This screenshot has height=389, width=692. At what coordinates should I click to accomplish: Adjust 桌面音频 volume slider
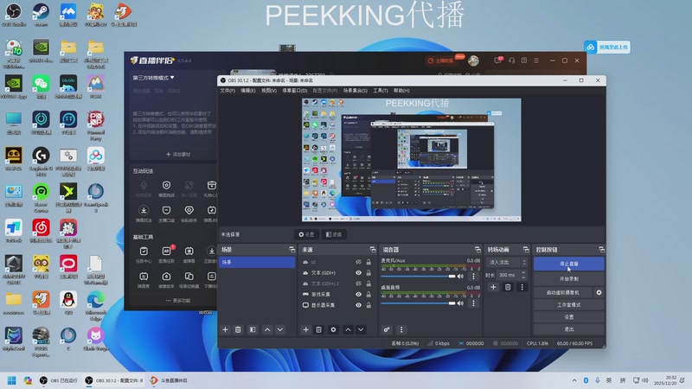tap(418, 303)
